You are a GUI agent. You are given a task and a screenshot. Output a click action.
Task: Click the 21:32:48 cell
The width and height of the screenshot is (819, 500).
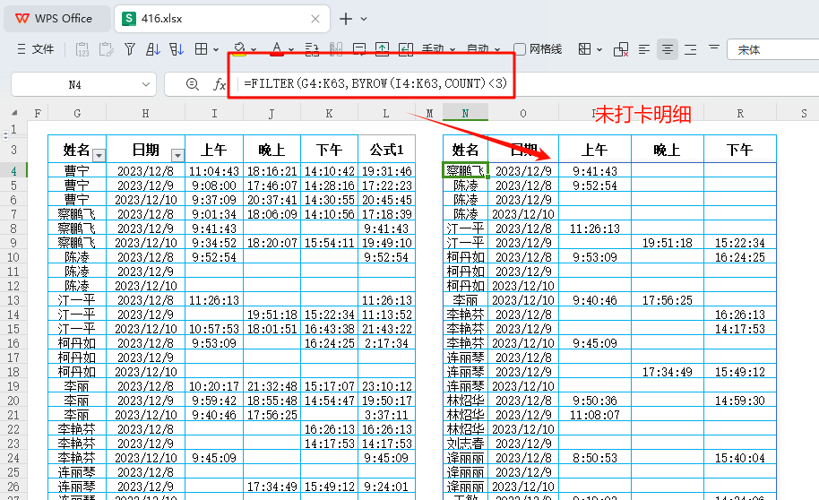tap(272, 386)
